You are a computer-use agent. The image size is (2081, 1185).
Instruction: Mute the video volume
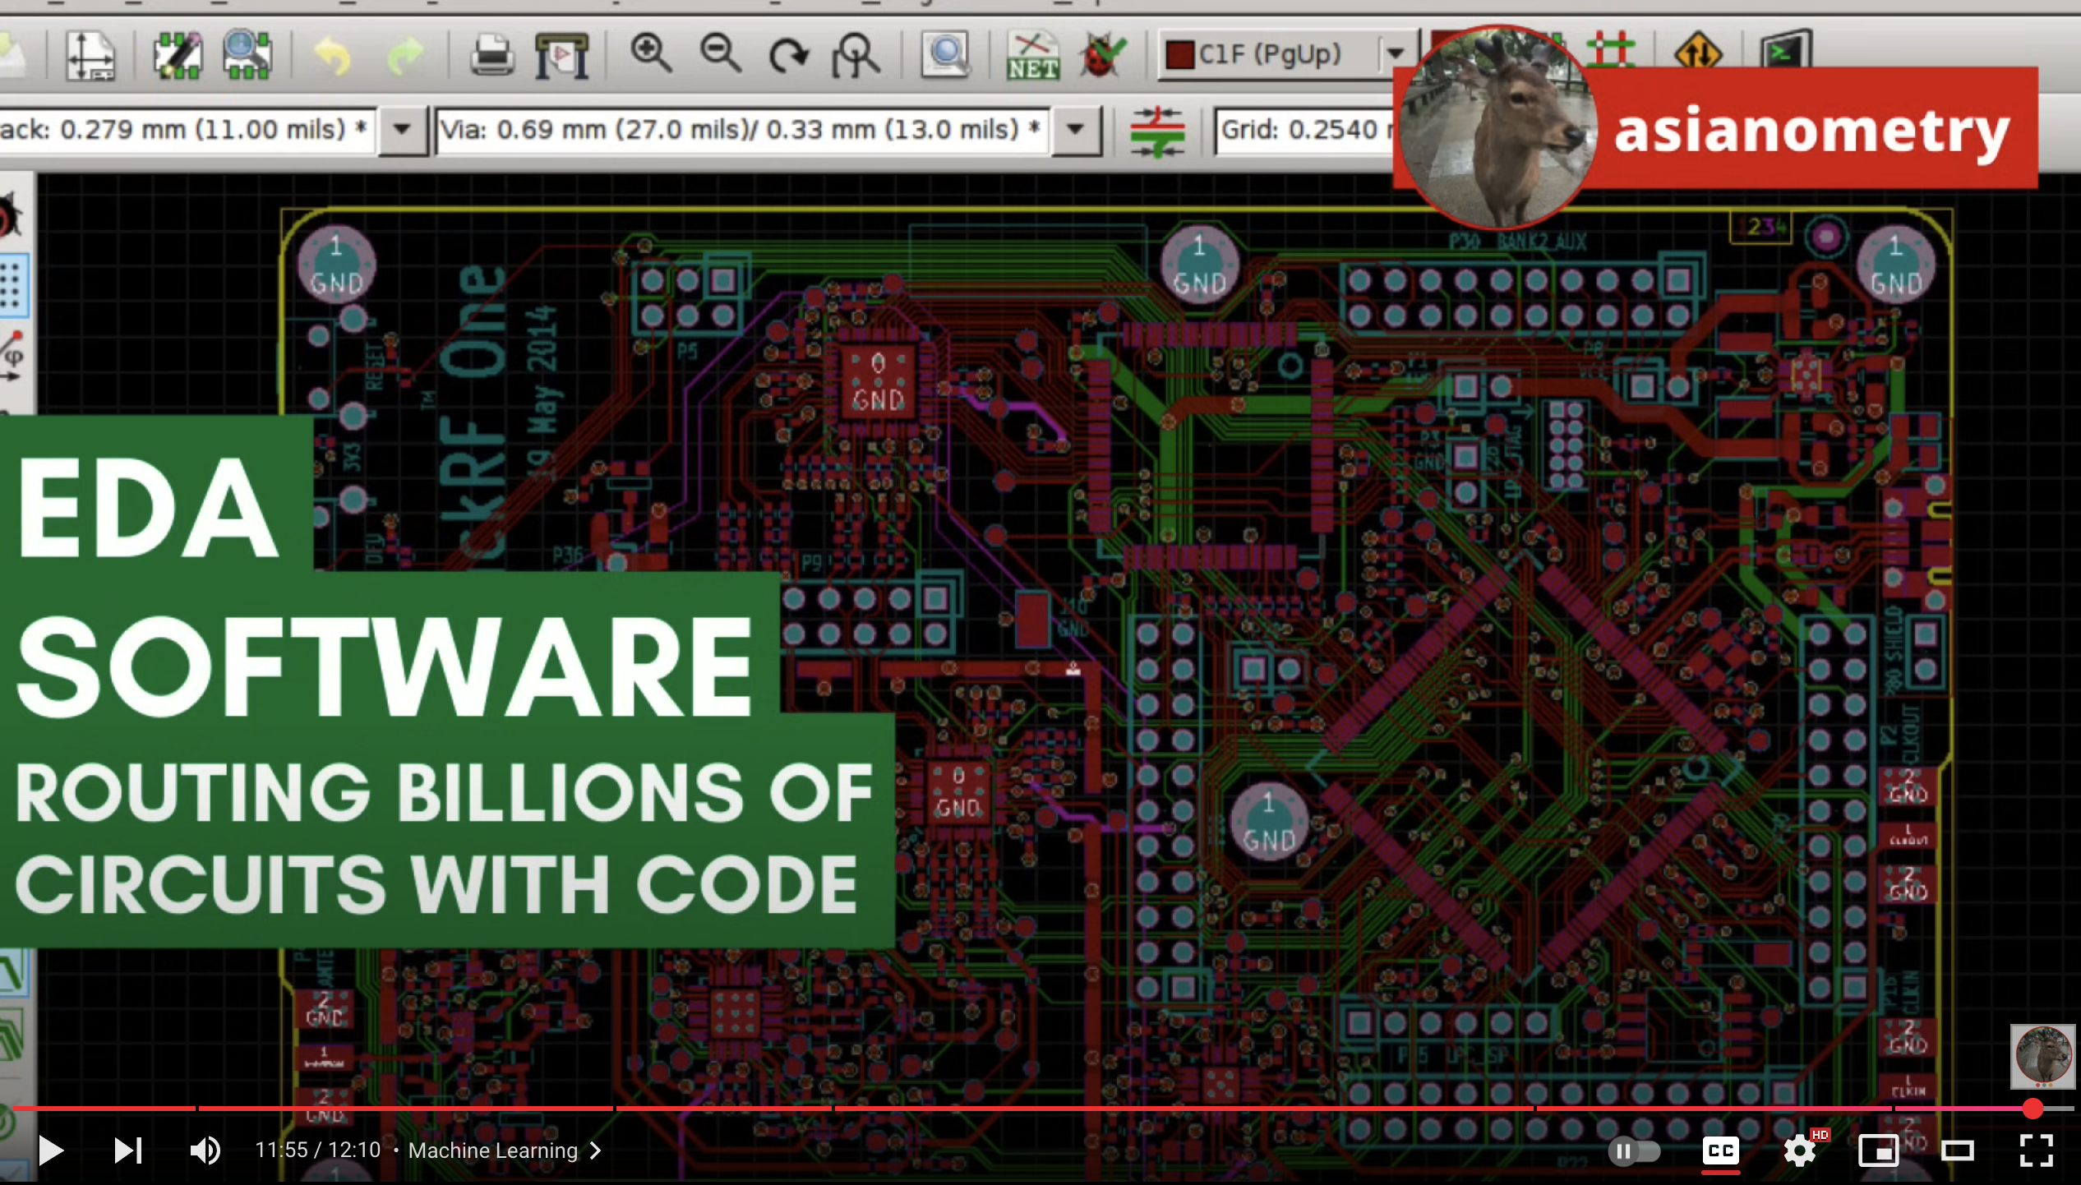(x=205, y=1150)
